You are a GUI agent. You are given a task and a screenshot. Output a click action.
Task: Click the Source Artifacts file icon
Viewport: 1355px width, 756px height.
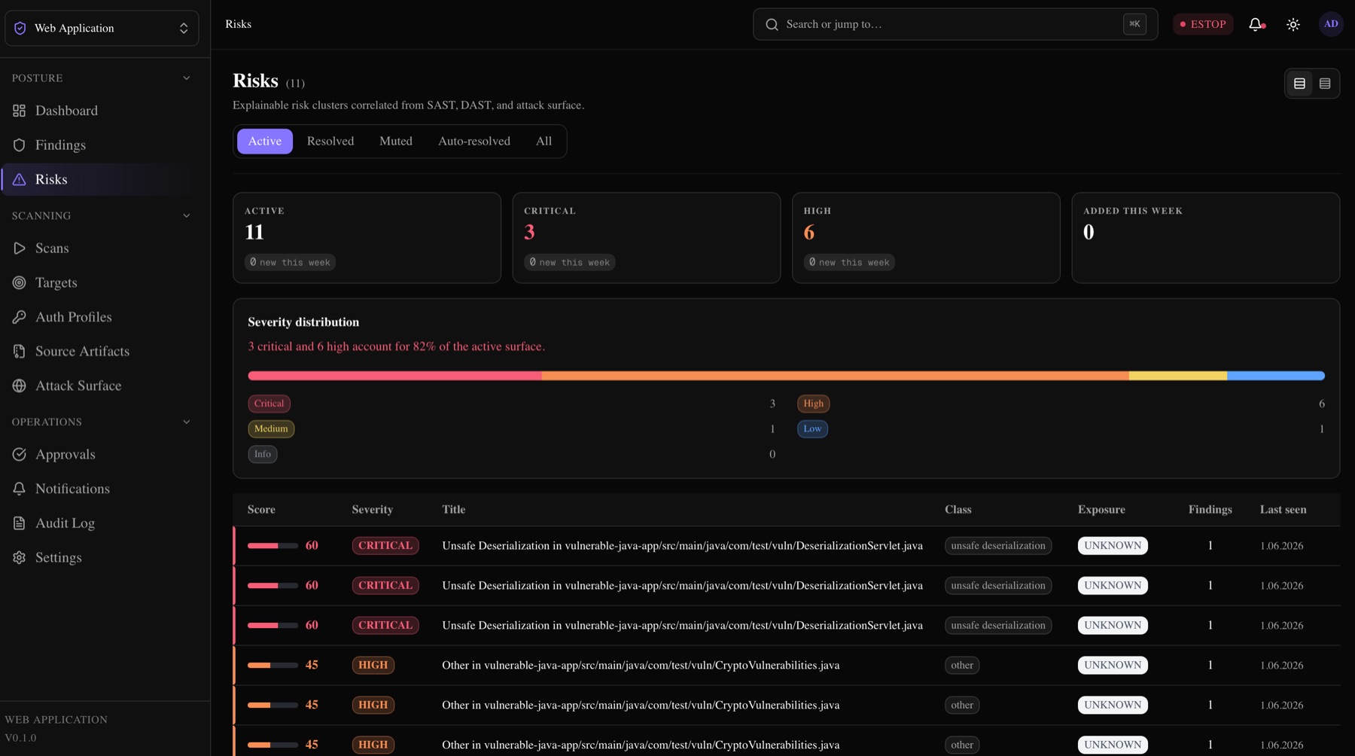pos(20,352)
